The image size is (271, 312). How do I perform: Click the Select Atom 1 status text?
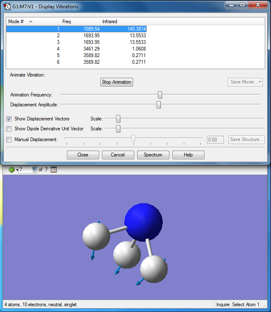[245, 305]
